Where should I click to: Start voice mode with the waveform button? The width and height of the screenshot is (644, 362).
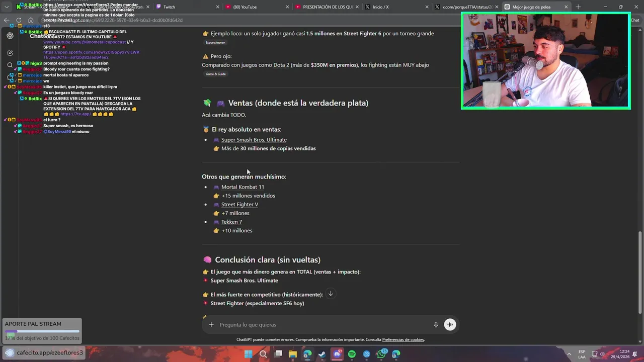450,325
